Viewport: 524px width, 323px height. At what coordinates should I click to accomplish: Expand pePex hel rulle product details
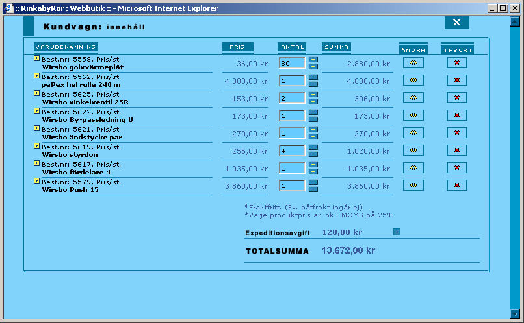pos(37,76)
